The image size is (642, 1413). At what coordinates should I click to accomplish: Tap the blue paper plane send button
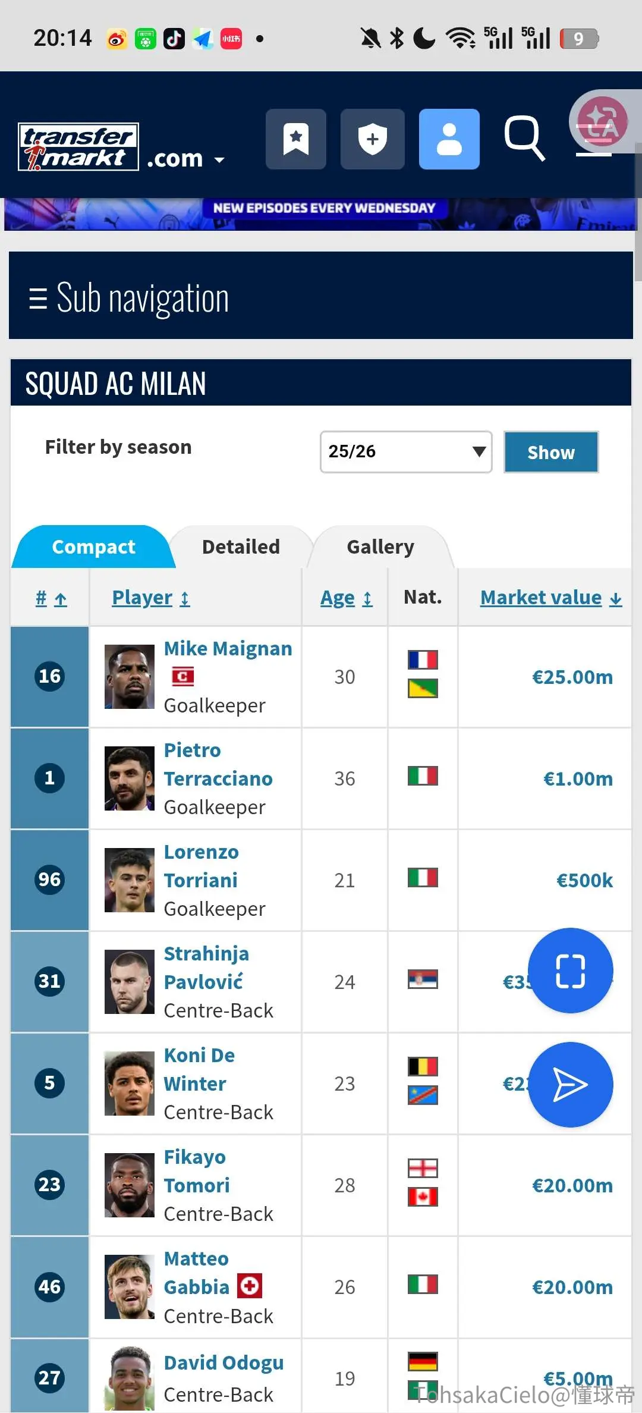[571, 1084]
